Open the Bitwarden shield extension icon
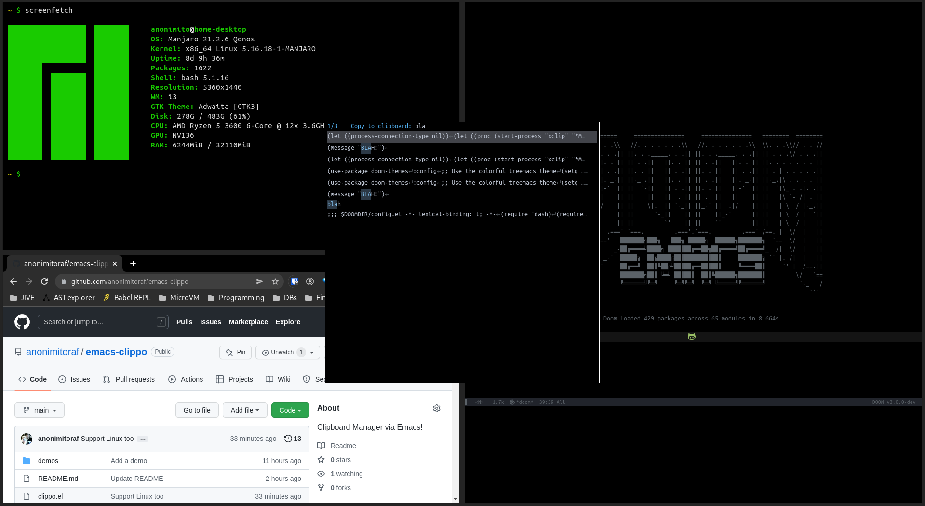925x506 pixels. click(295, 281)
